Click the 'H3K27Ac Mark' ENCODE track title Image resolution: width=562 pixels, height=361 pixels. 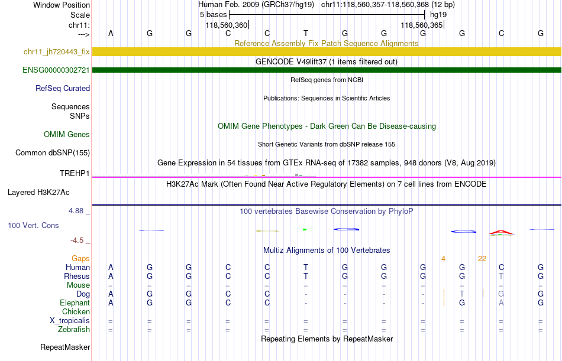pos(326,184)
